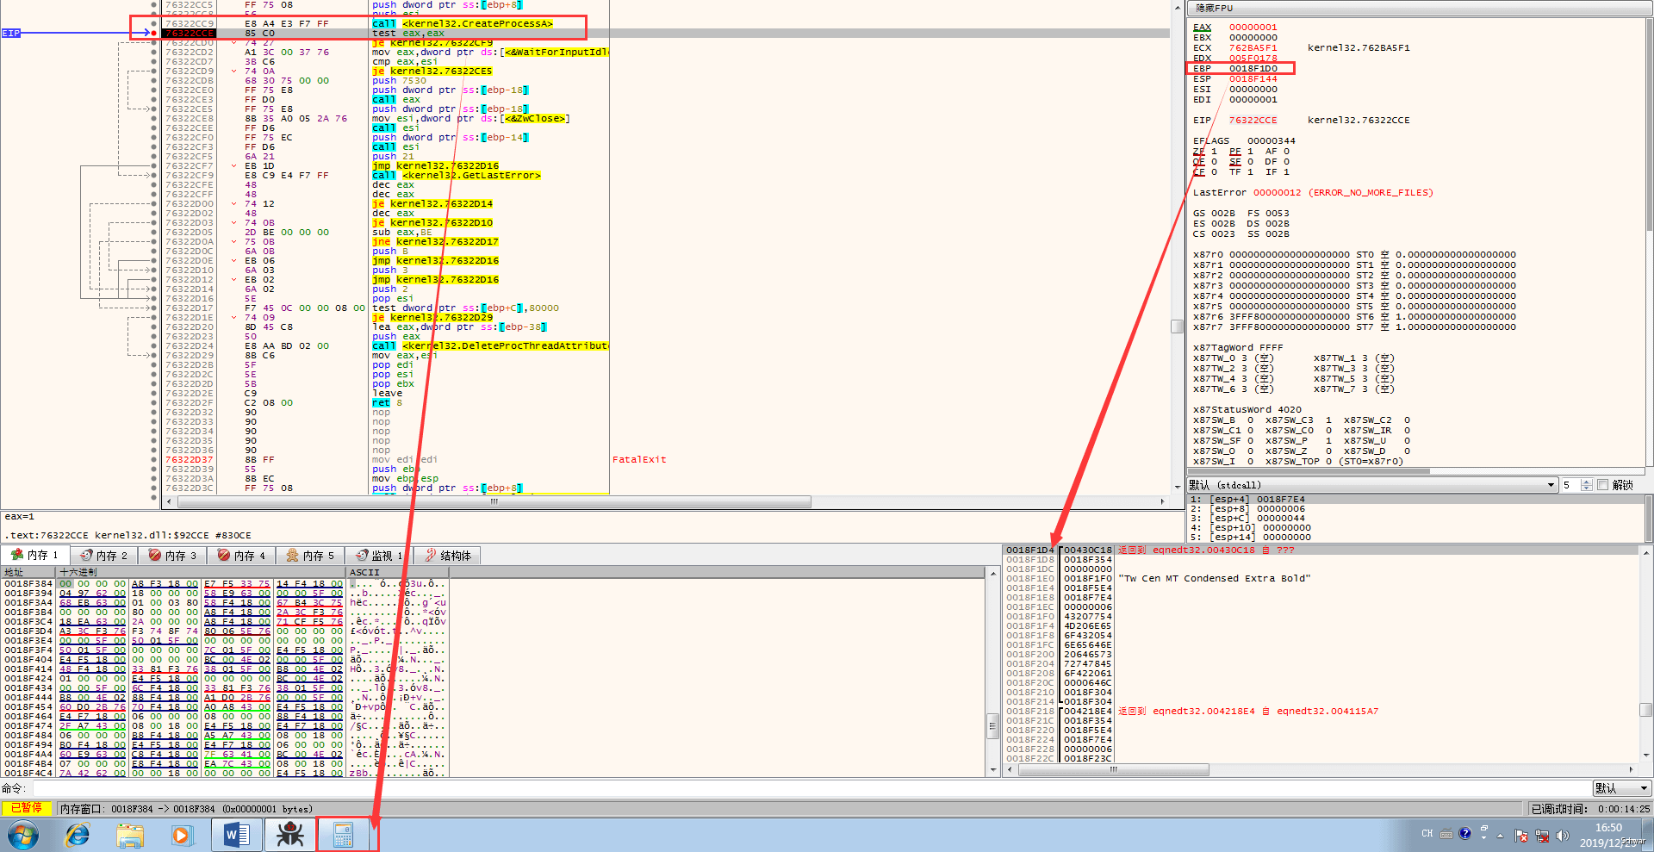
Task: Select the call kernel32.GetLastError instruction
Action: click(x=457, y=176)
